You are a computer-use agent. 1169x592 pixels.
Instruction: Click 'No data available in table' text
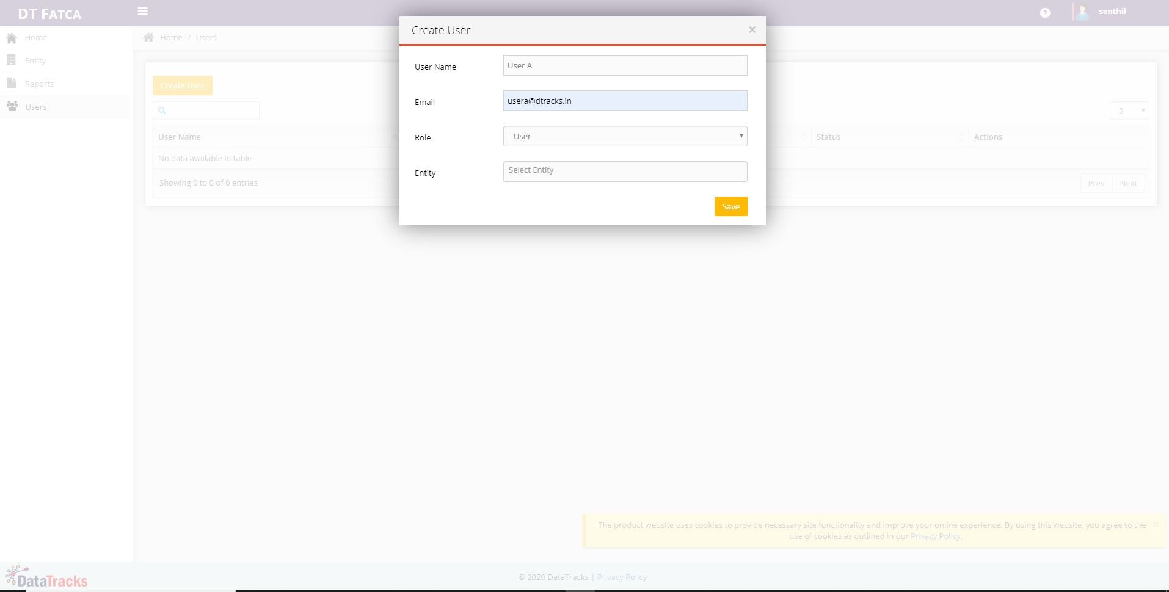point(205,158)
